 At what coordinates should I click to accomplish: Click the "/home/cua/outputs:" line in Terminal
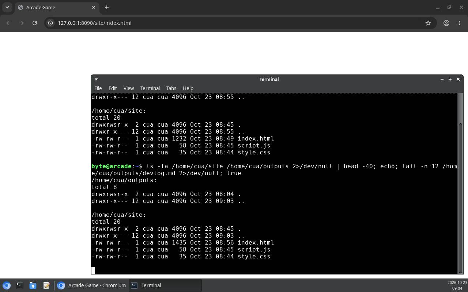pos(124,180)
